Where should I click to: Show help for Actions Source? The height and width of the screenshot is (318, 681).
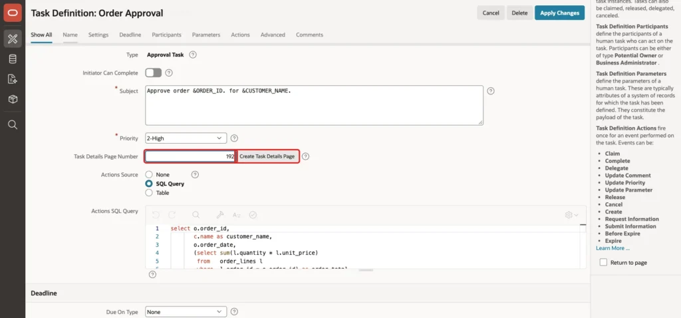coord(195,175)
